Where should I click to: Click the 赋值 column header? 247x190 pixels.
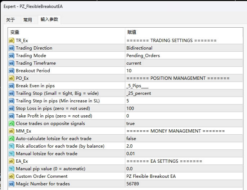[x=131, y=32]
